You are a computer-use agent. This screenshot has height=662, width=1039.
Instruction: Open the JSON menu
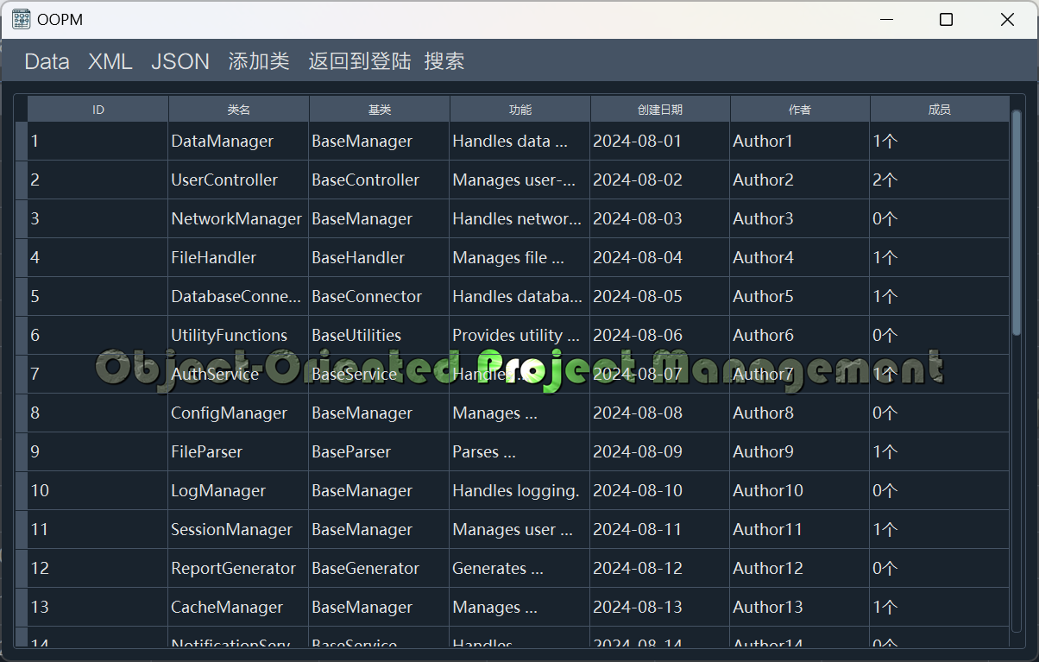point(180,61)
